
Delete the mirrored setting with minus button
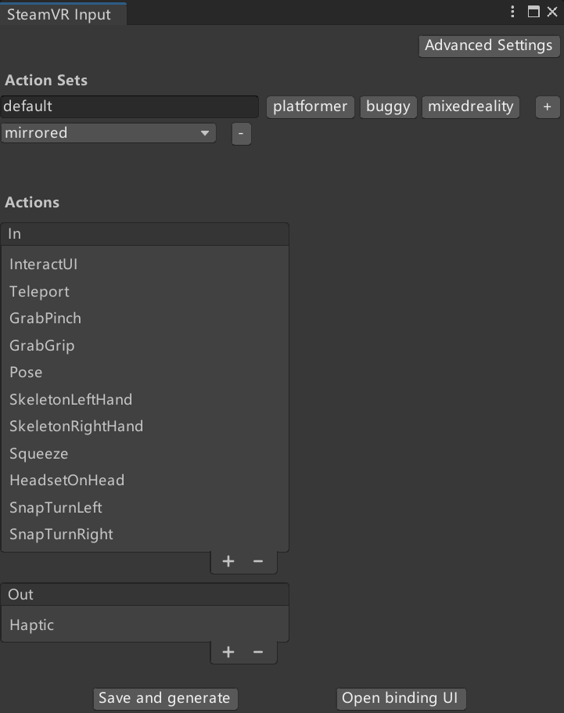241,133
